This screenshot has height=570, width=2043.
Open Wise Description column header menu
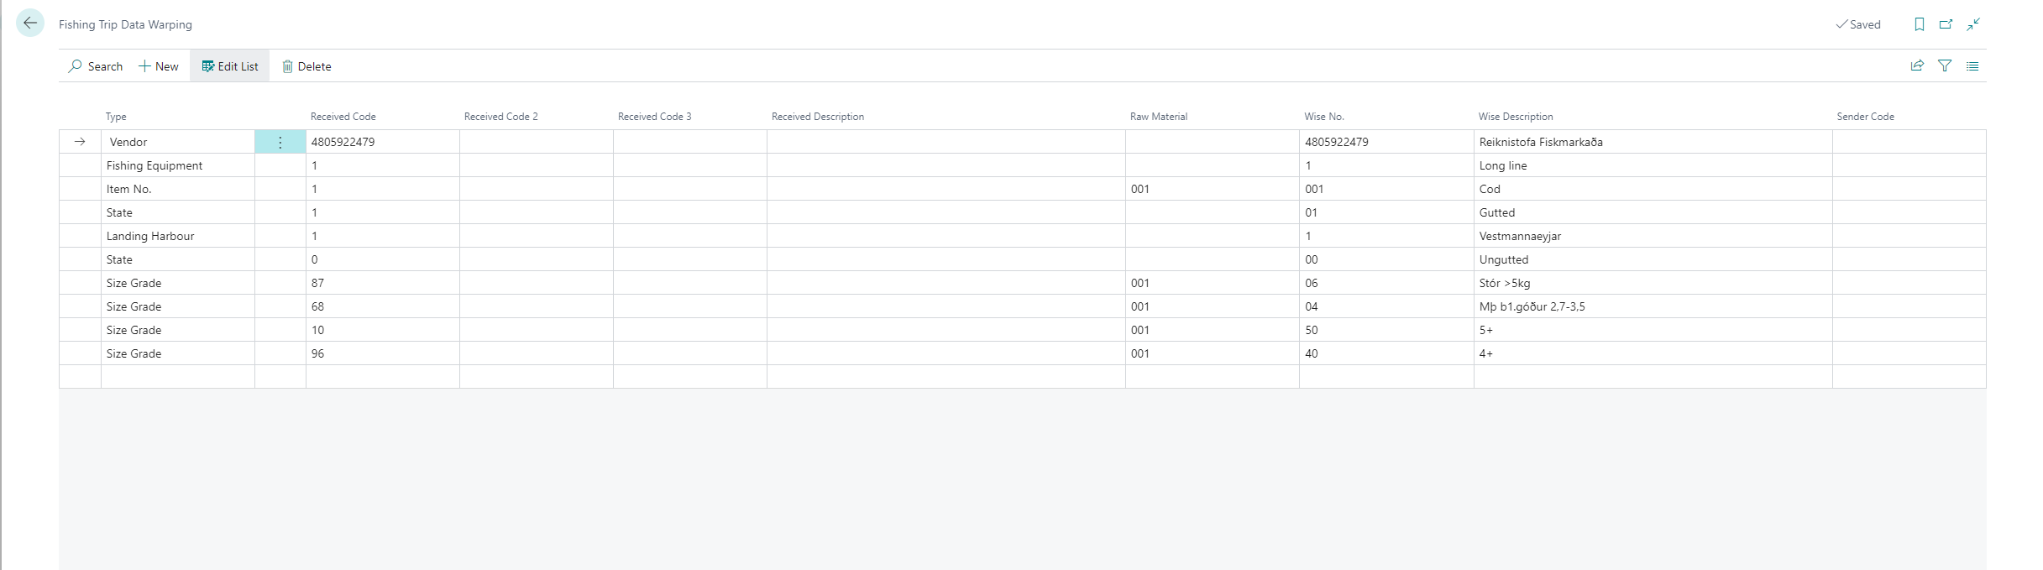(x=1516, y=117)
